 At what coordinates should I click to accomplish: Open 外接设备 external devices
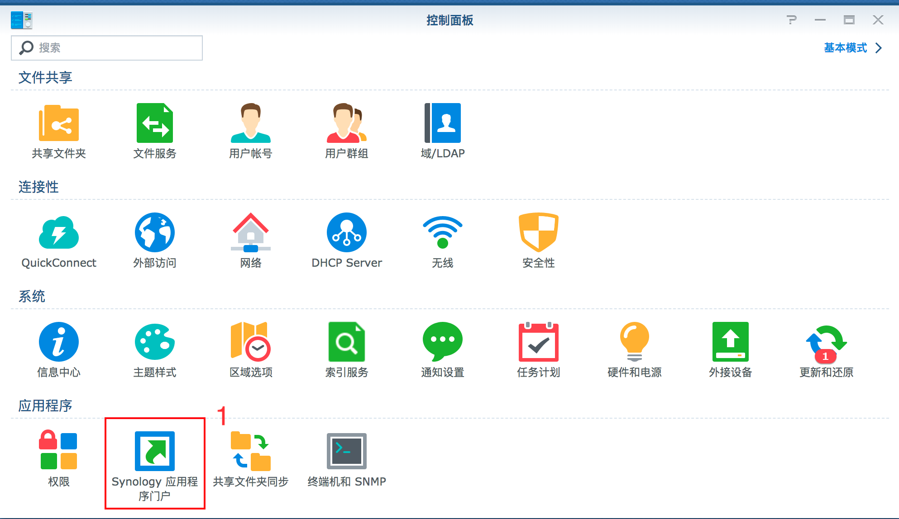tap(731, 342)
